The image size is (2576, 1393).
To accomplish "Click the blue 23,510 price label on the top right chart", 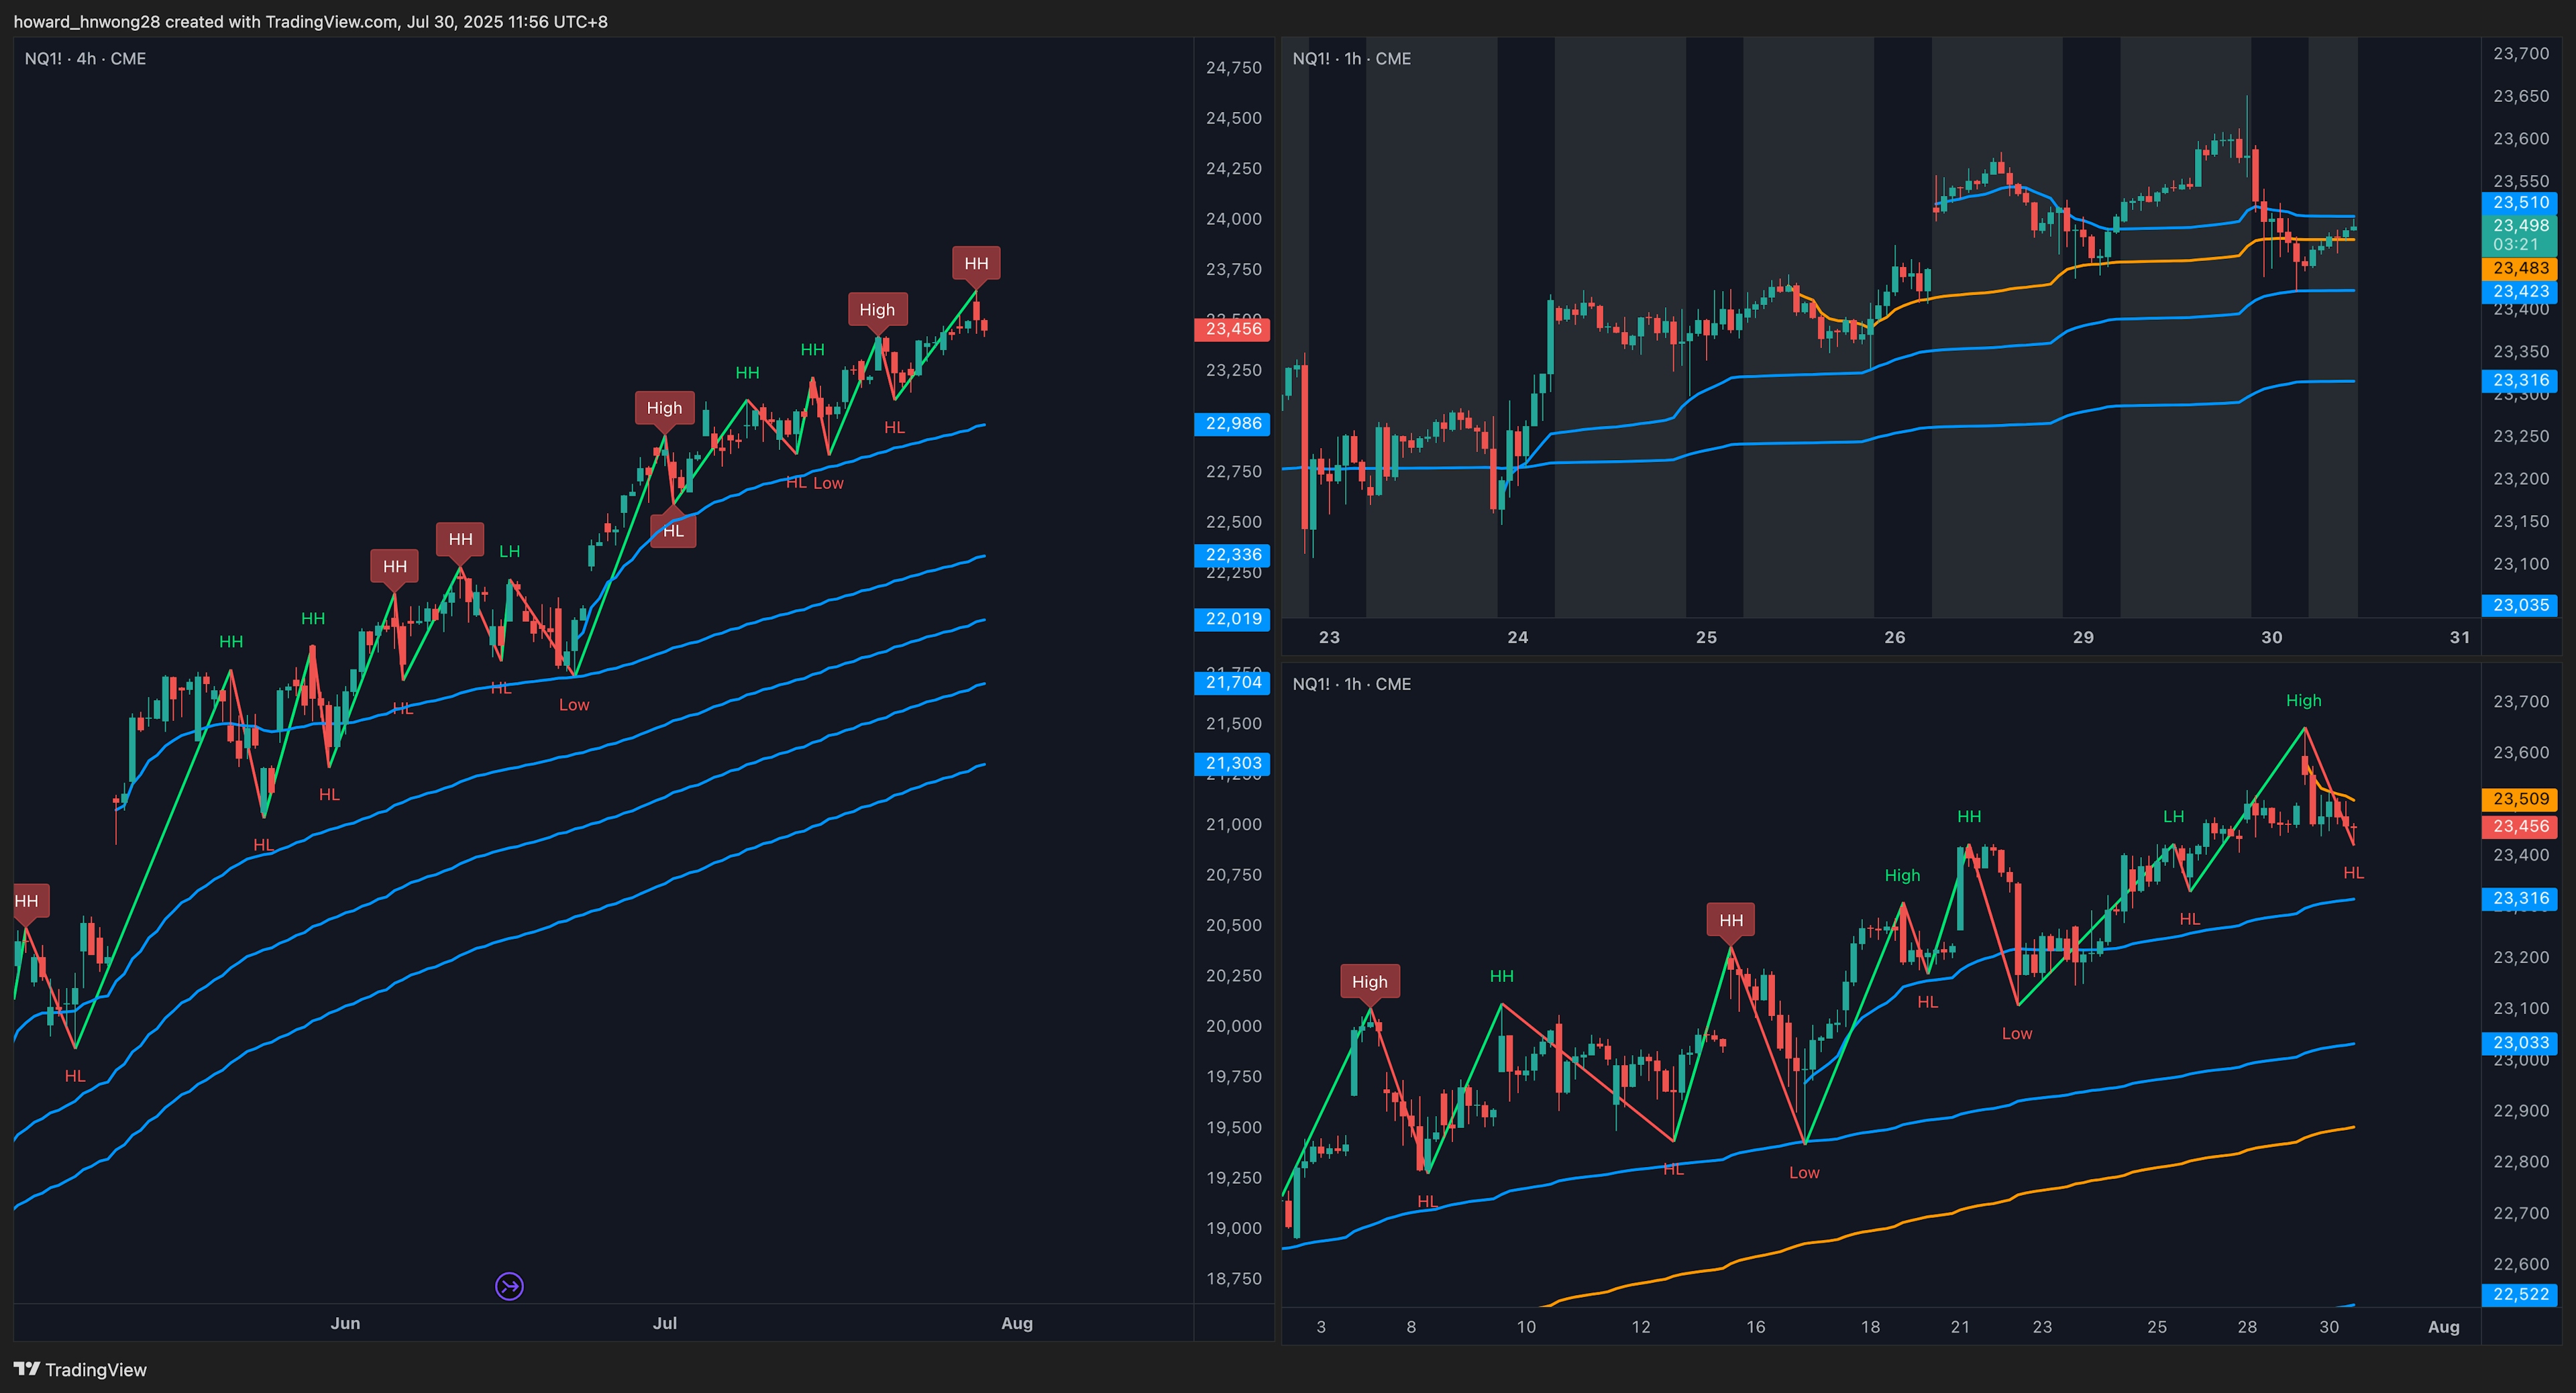I will [x=2520, y=202].
